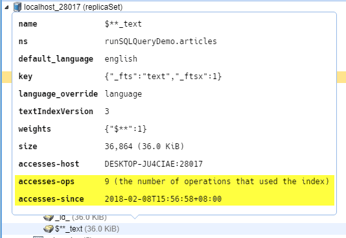Click the textIndexVersion label
The image size is (346, 238).
pos(56,112)
